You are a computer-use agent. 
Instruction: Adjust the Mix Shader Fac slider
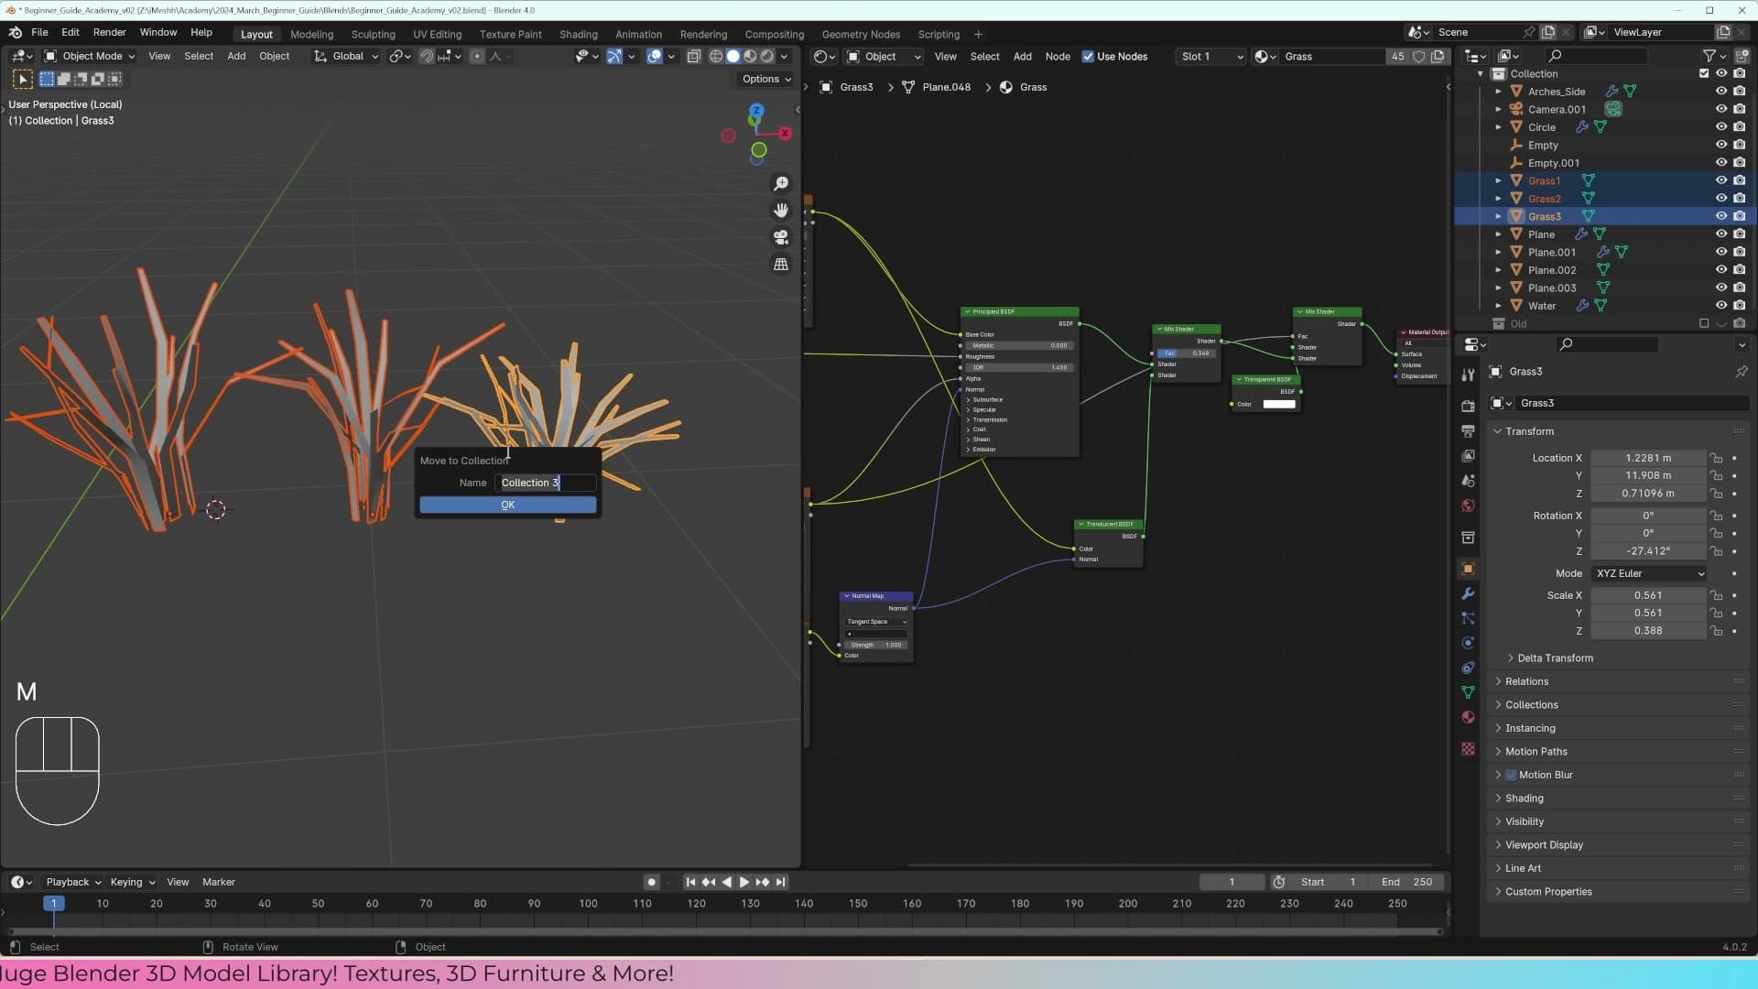pos(1186,353)
